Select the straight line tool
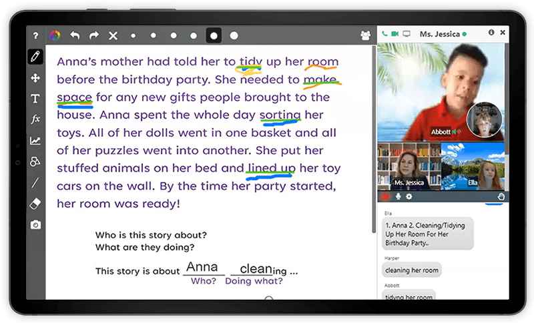 [x=35, y=183]
